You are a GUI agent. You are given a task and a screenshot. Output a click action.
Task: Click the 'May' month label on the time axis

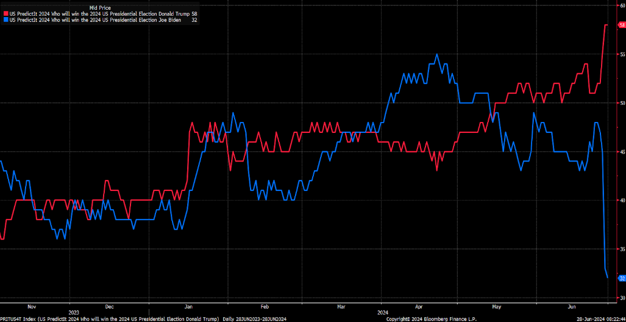(x=496, y=306)
